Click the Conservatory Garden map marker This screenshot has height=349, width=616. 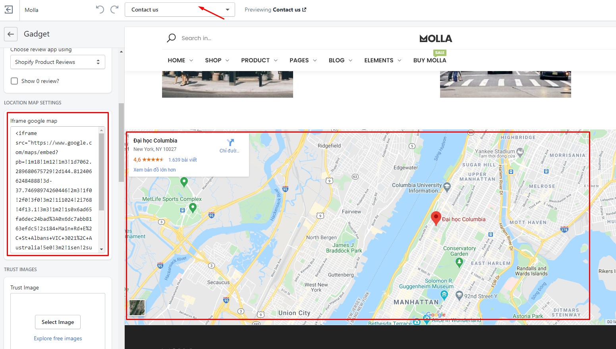[x=460, y=262]
